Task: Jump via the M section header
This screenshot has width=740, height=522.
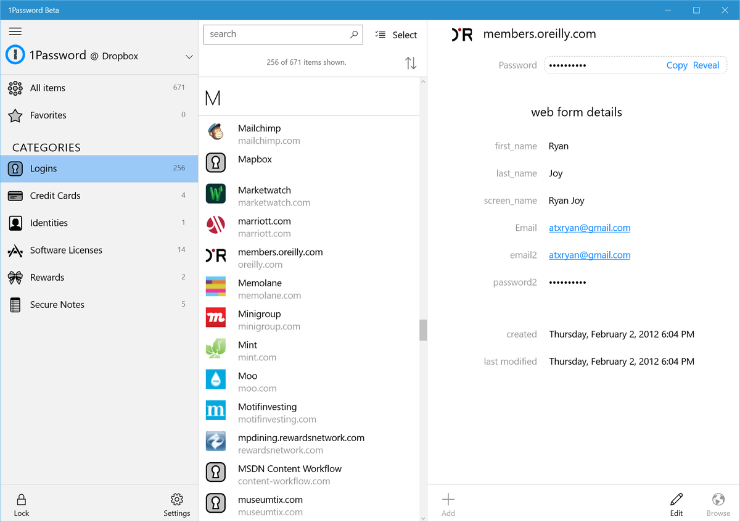Action: point(213,98)
